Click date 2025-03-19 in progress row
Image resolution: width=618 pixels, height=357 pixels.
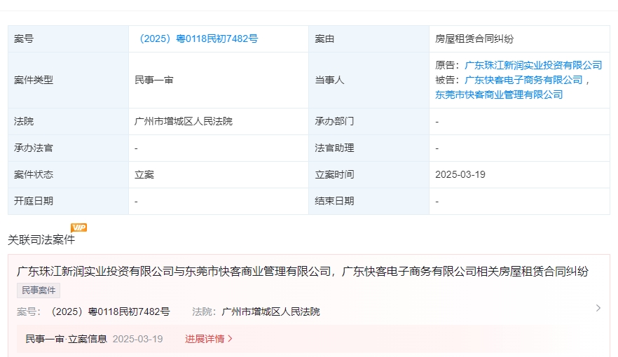tap(137, 339)
